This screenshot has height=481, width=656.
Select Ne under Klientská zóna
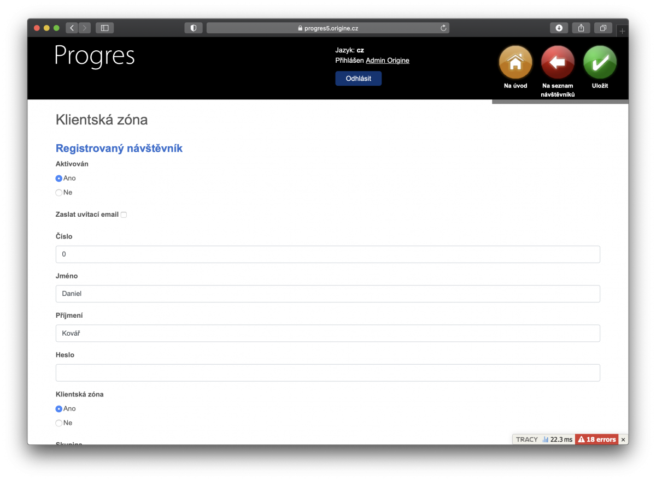coord(58,423)
